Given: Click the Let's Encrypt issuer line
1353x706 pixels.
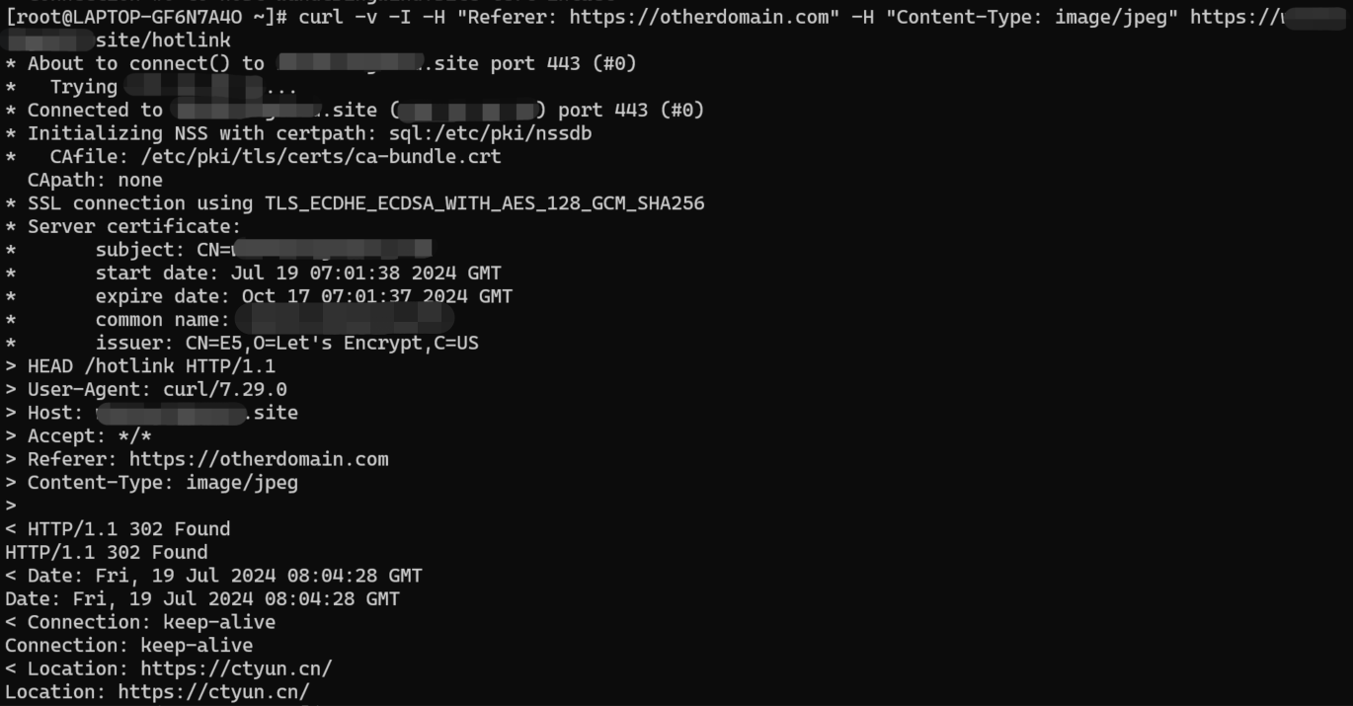Looking at the screenshot, I should coord(287,344).
